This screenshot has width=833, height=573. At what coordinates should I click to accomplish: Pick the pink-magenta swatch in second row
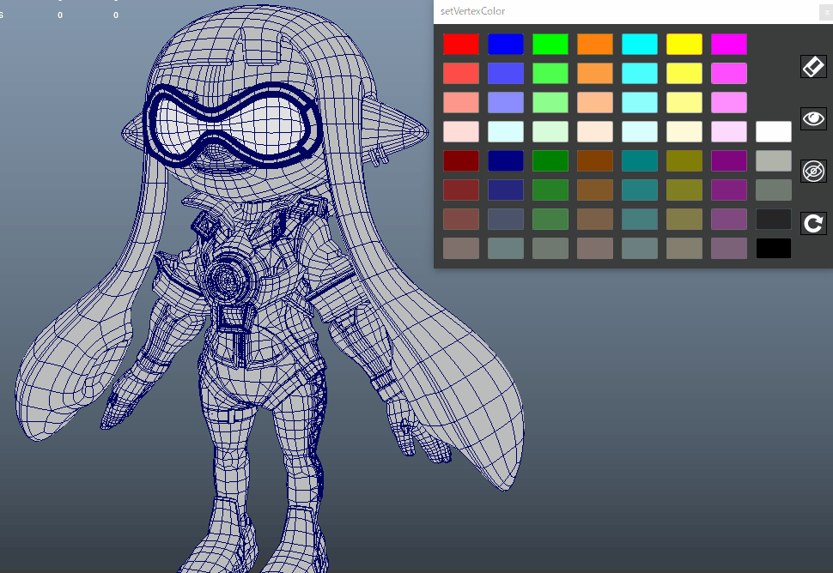pos(729,73)
